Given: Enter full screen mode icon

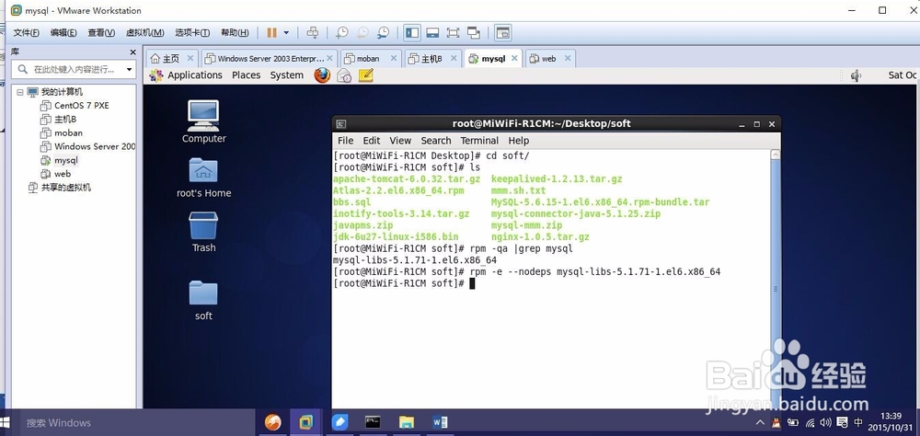Looking at the screenshot, I should pos(453,33).
